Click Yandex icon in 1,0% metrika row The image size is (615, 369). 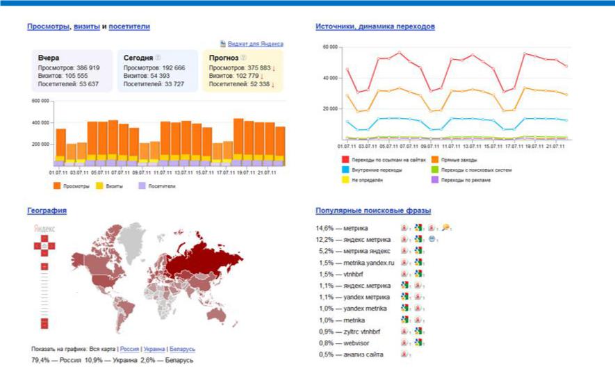click(419, 320)
